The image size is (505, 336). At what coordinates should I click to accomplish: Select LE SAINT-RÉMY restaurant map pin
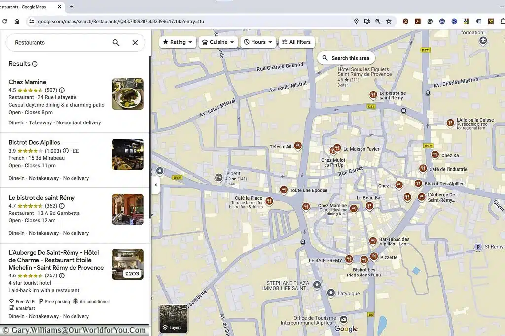(x=349, y=259)
